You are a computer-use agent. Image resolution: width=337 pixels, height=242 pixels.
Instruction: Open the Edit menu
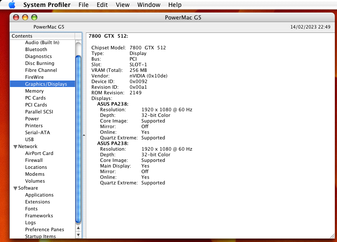pyautogui.click(x=102, y=5)
